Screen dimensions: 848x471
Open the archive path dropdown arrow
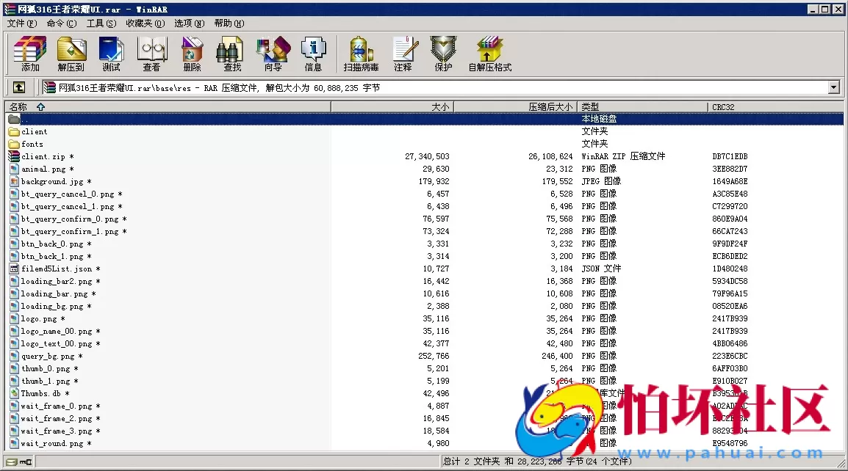pos(833,87)
